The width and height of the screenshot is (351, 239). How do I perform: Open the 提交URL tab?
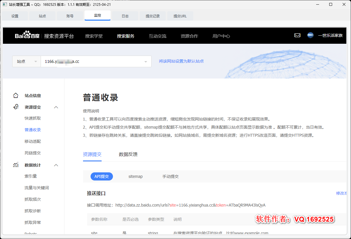(180, 16)
